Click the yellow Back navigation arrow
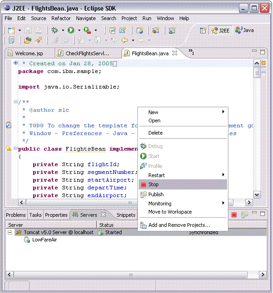This screenshot has width=273, height=293. pyautogui.click(x=125, y=40)
